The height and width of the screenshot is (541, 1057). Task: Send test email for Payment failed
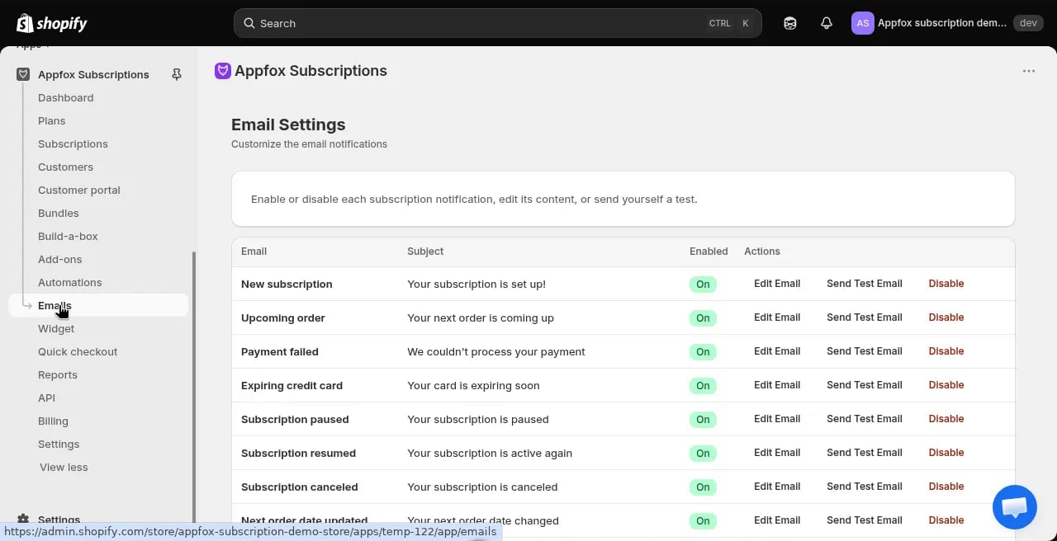[865, 351]
